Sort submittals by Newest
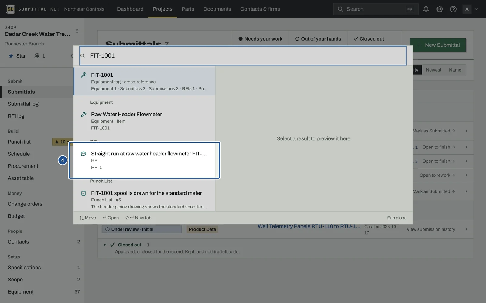This screenshot has height=303, width=486. 433,70
